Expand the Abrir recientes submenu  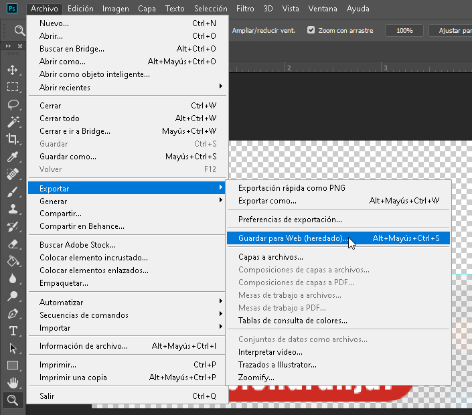tap(127, 87)
